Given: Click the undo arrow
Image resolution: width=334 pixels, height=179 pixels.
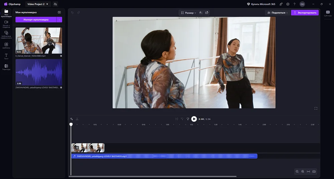Looking at the screenshot, I should [x=72, y=13].
